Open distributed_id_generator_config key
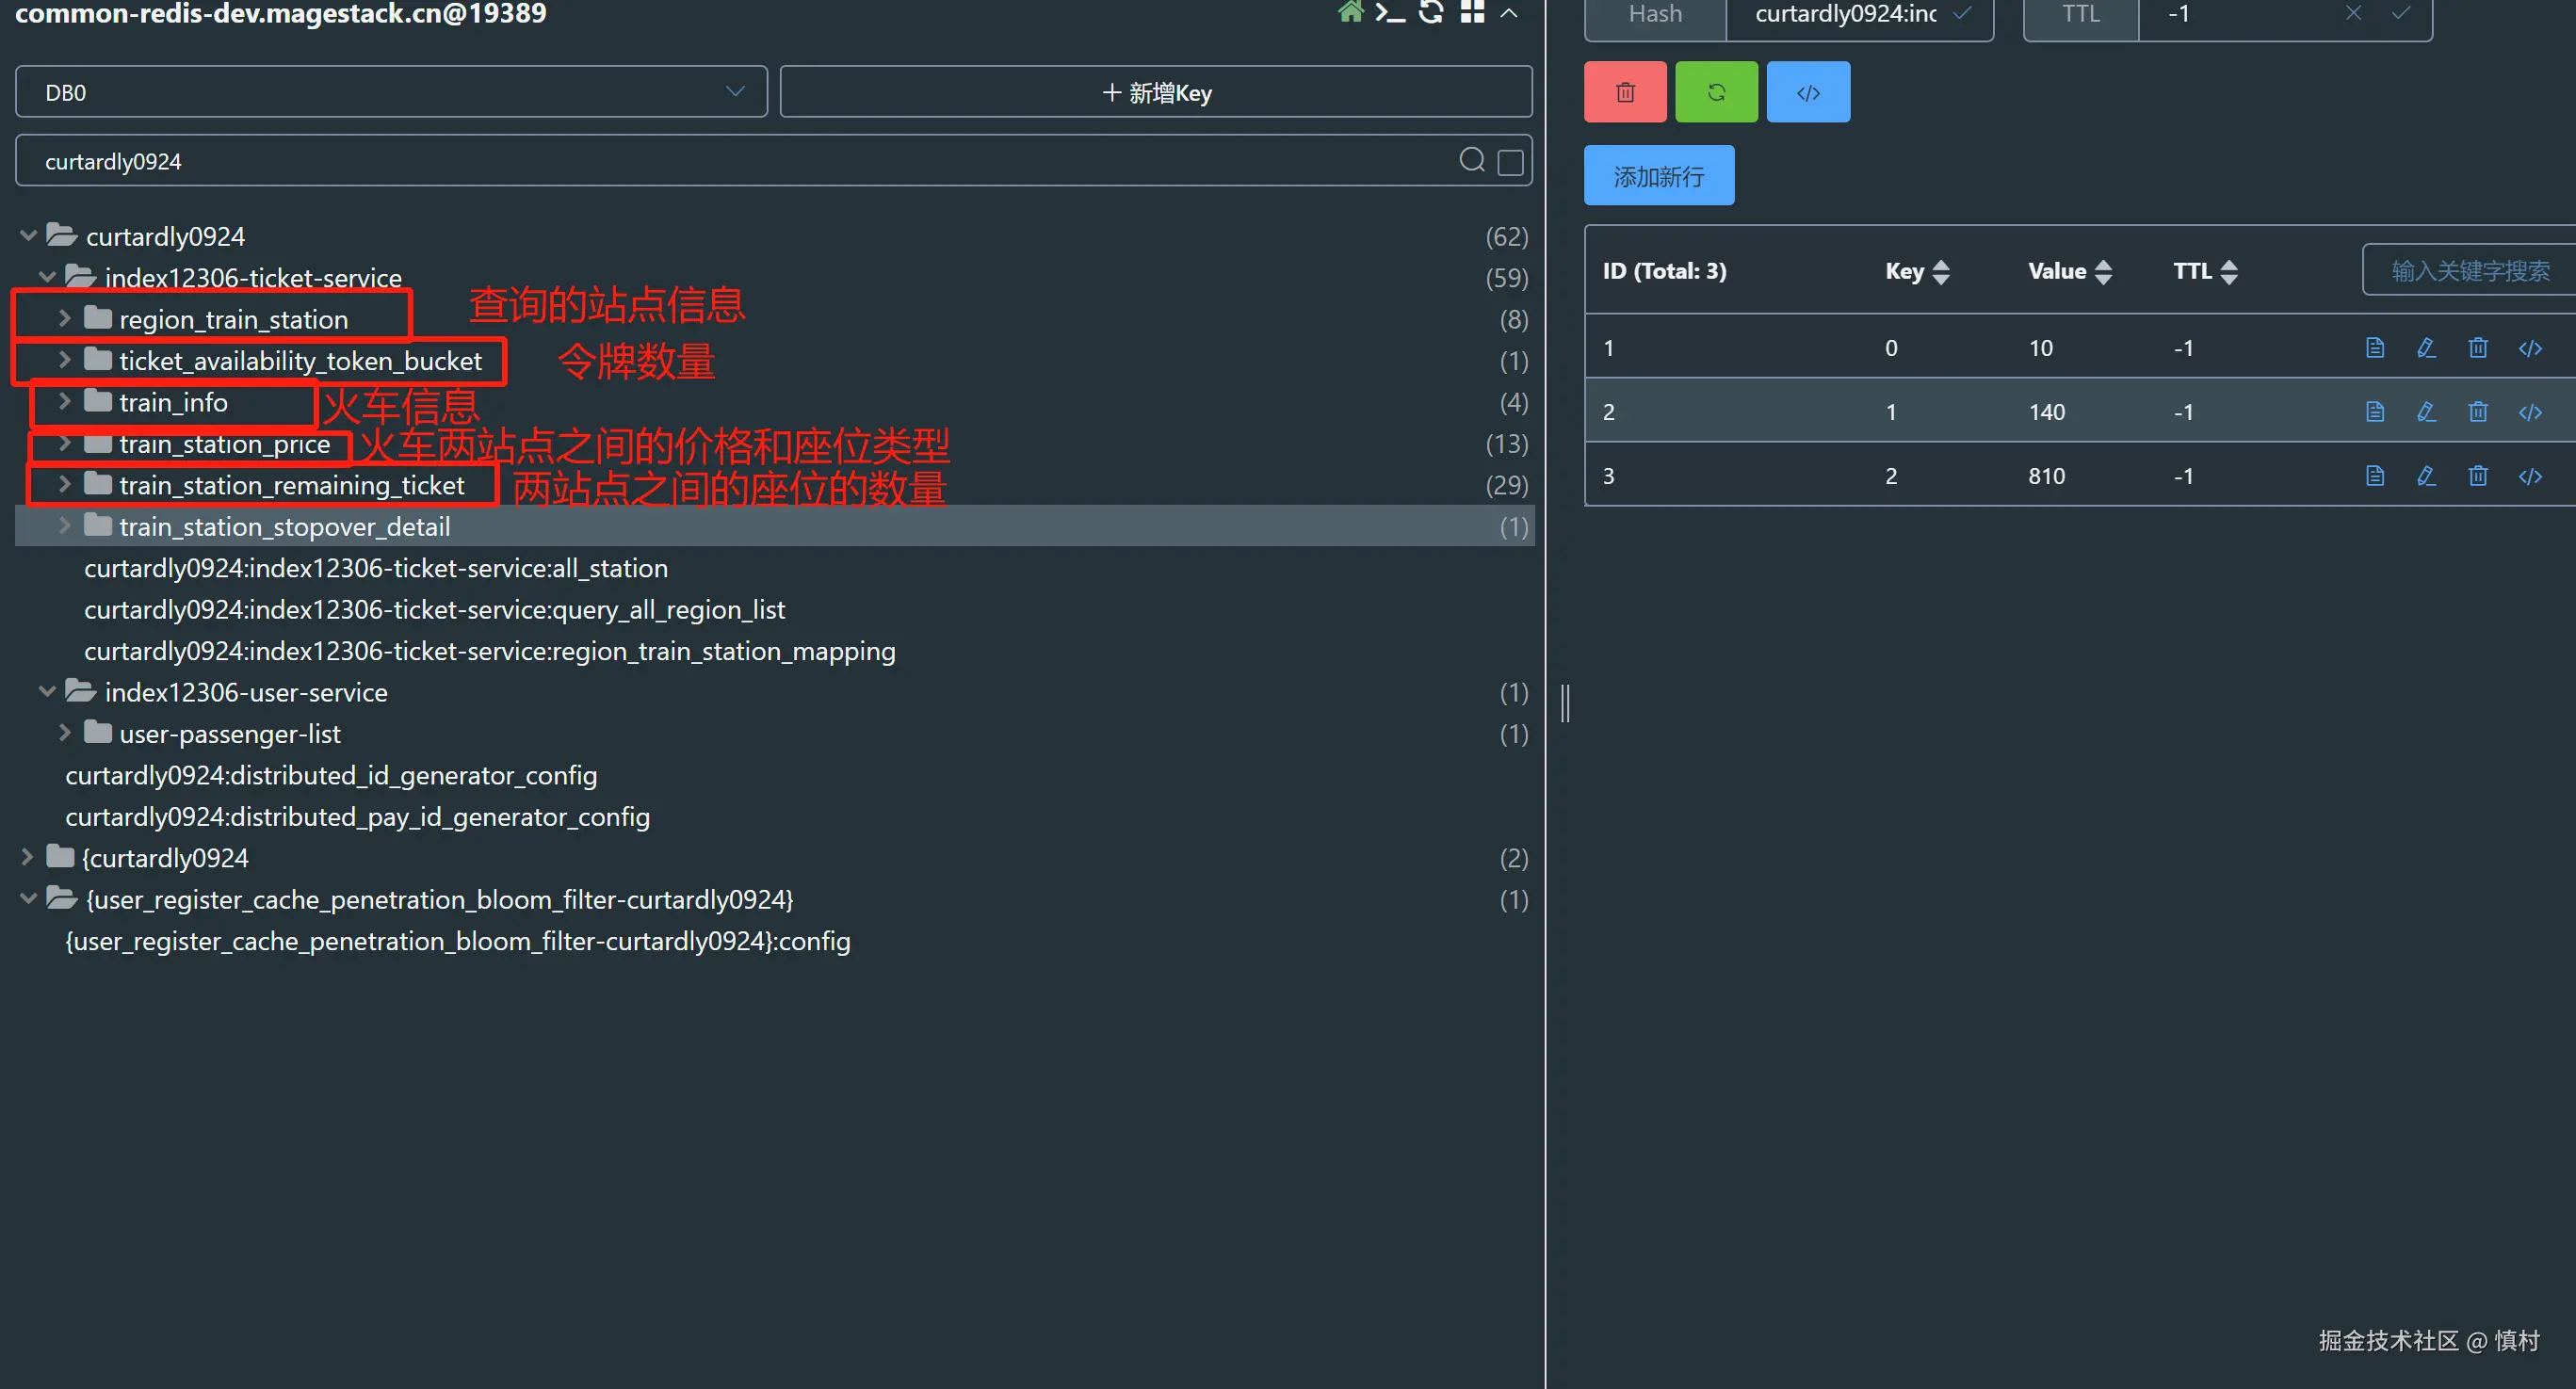2576x1389 pixels. (330, 775)
